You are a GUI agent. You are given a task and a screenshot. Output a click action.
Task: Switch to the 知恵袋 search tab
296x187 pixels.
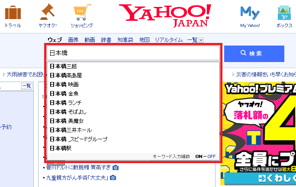coord(125,40)
